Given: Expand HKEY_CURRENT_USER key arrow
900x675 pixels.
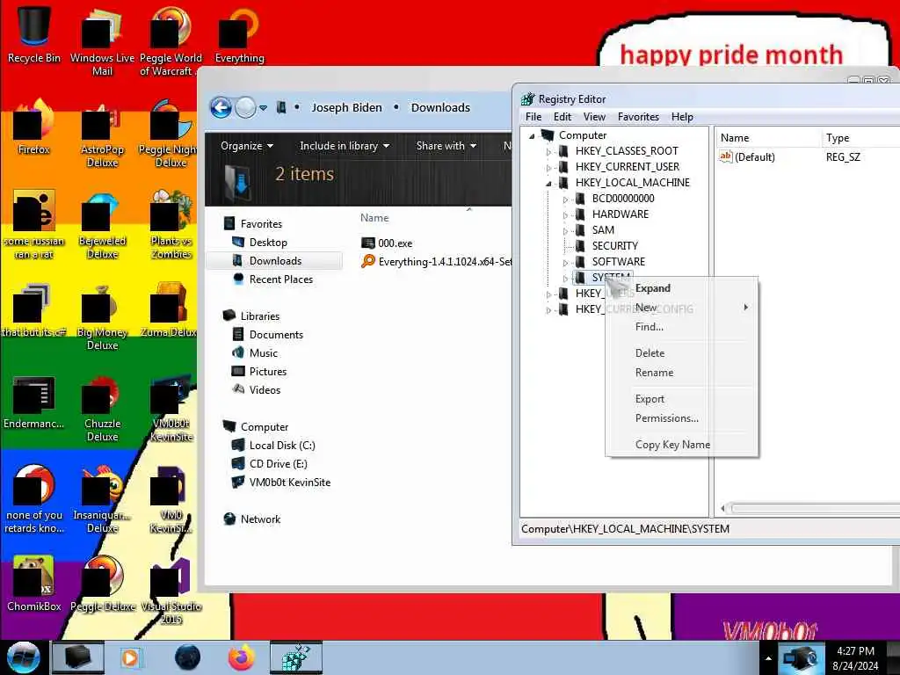Looking at the screenshot, I should [x=548, y=168].
